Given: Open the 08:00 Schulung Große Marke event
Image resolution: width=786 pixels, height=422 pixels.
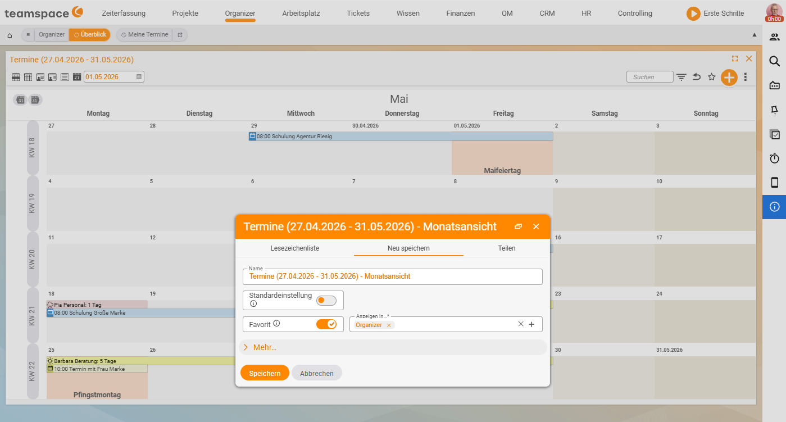Looking at the screenshot, I should [142, 312].
